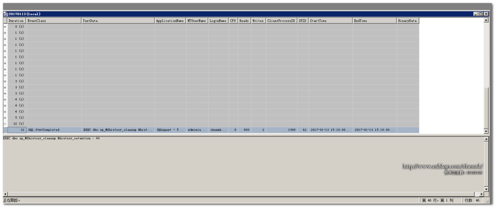Click the '32 (1)' group label
Screen dimensions: 495x207
coord(19,124)
